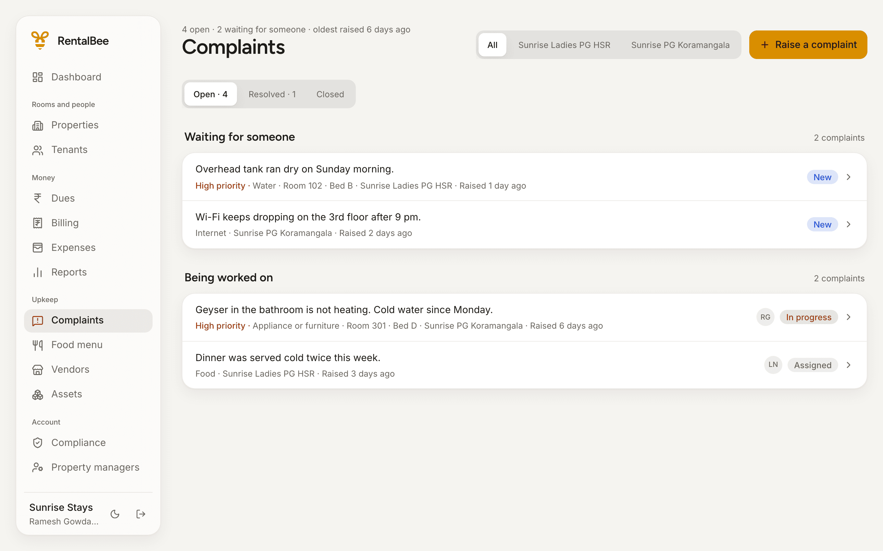Filter by Sunrise Ladies PG HSR
Viewport: 883px width, 551px height.
point(564,45)
